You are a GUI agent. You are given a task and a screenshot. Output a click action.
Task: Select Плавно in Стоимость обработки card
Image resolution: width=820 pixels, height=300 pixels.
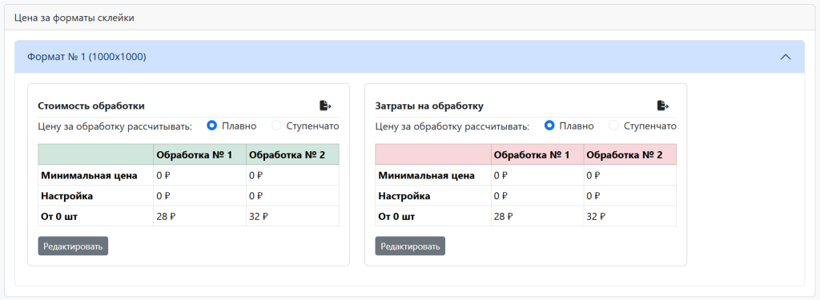[212, 126]
